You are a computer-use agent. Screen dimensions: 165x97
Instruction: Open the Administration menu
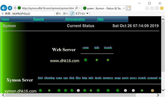pyautogui.click(x=75, y=19)
